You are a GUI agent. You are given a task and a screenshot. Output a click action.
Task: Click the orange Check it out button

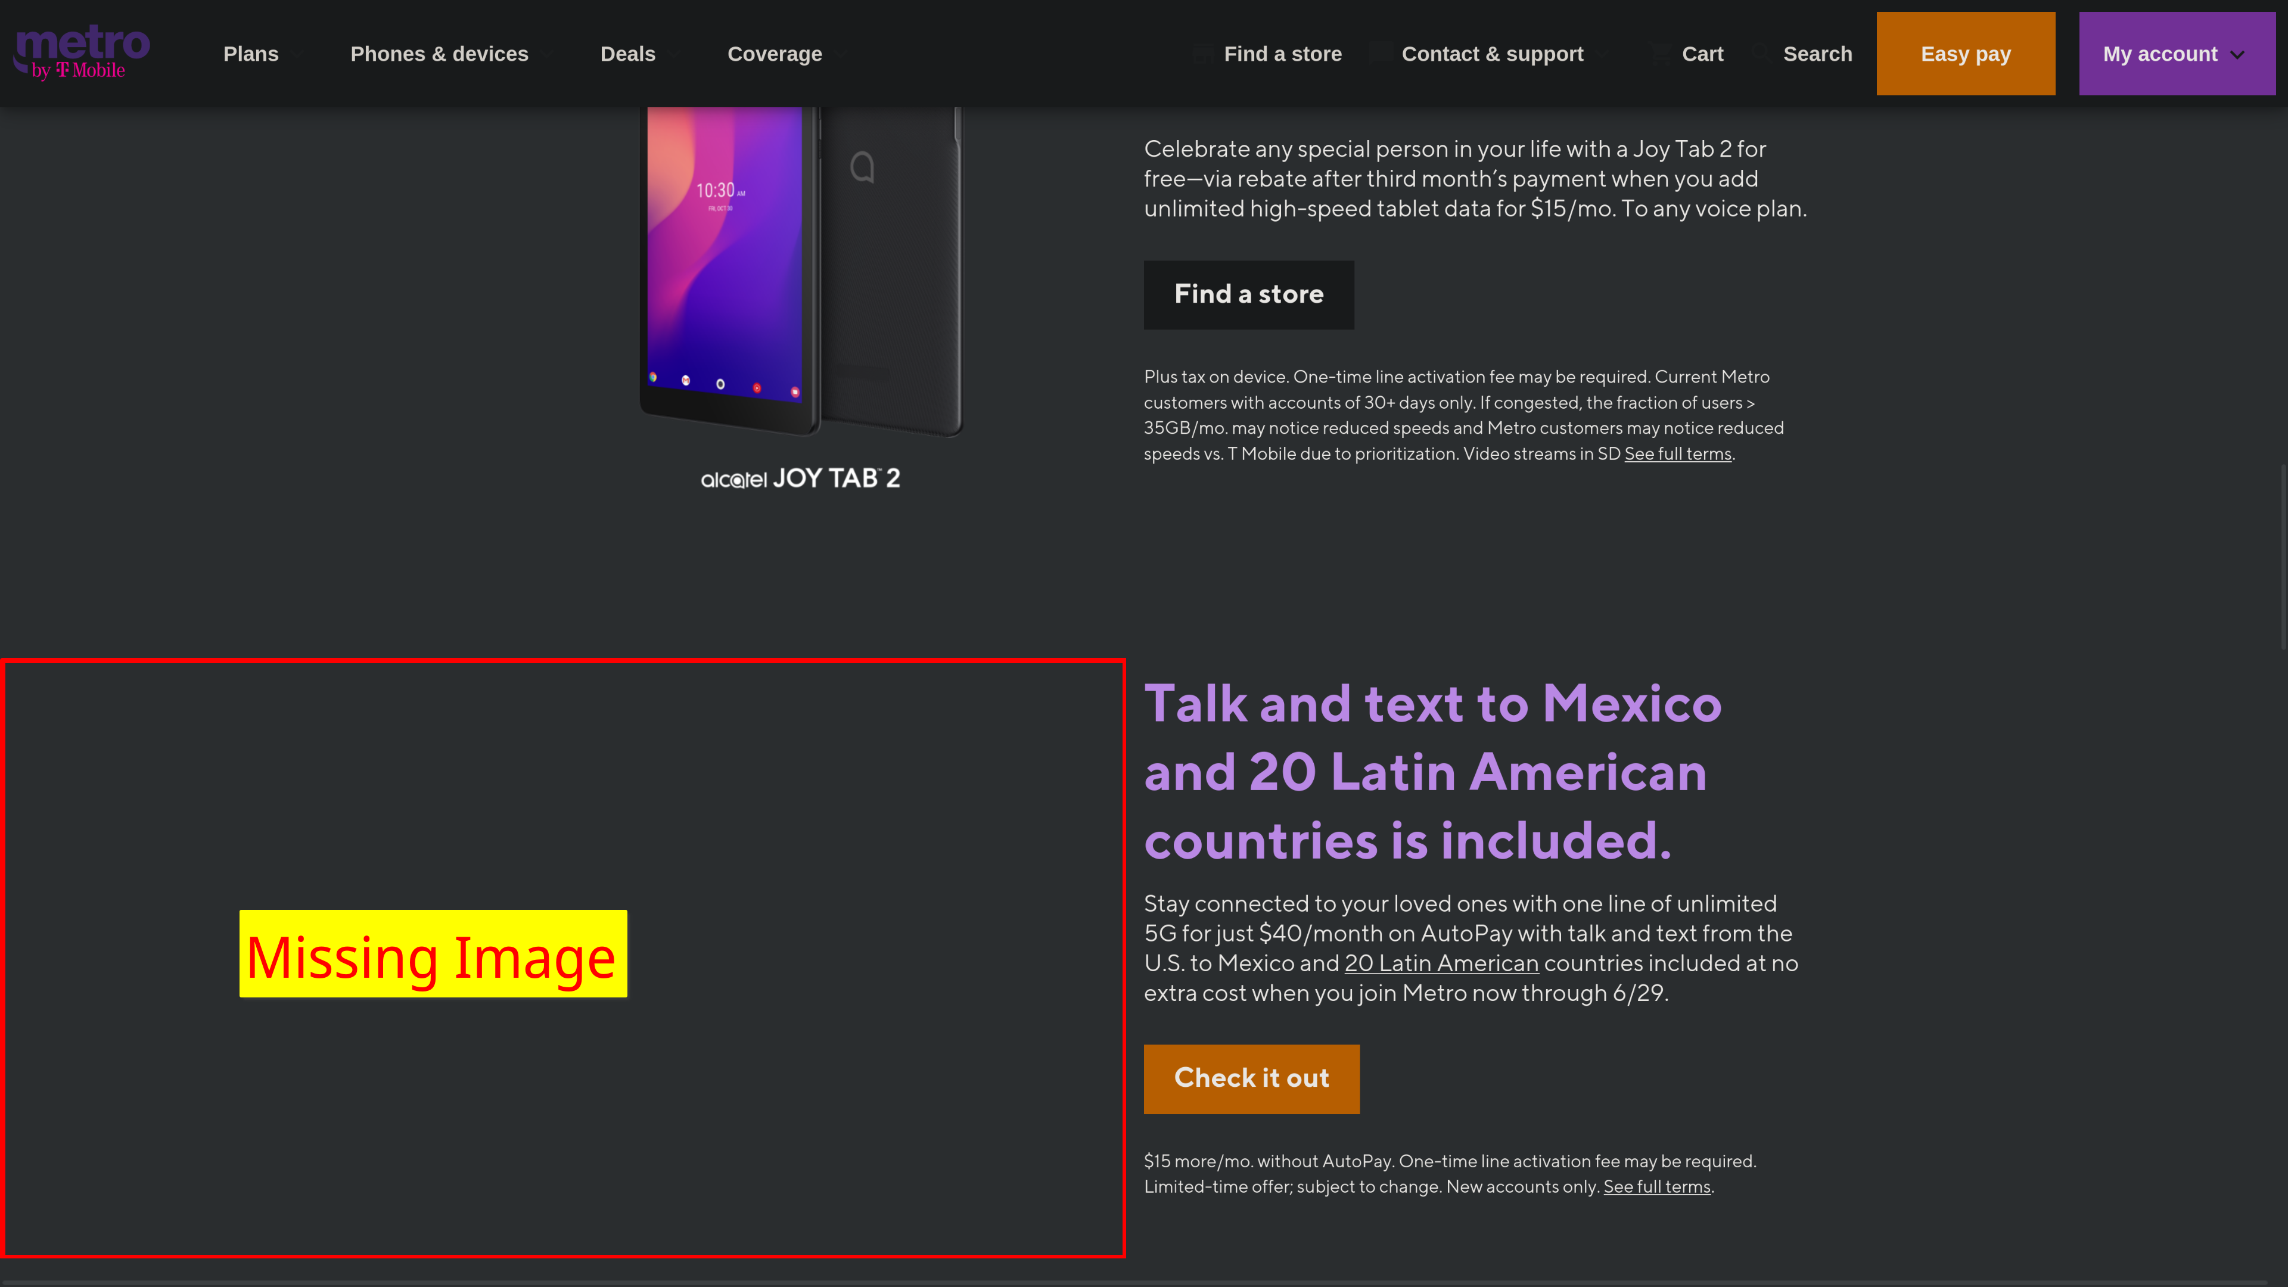(1251, 1079)
